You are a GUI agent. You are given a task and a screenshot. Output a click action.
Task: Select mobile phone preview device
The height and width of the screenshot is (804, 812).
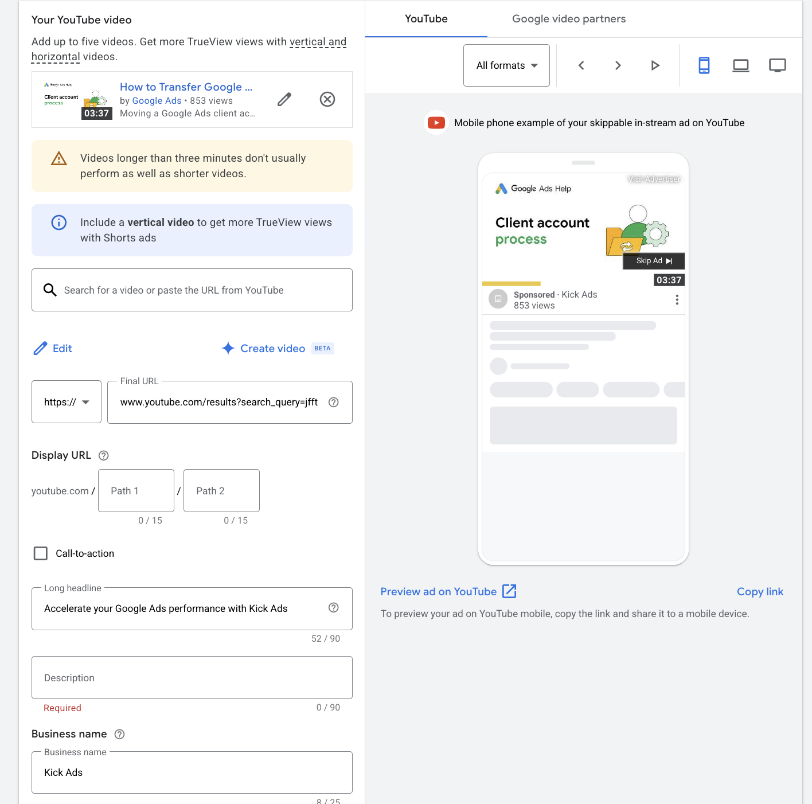[704, 65]
